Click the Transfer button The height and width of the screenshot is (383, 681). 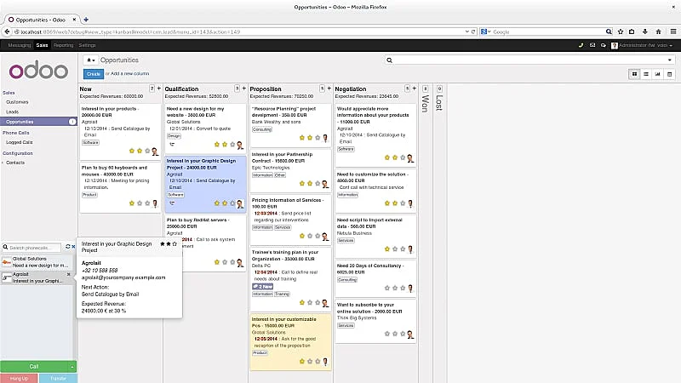pos(58,378)
